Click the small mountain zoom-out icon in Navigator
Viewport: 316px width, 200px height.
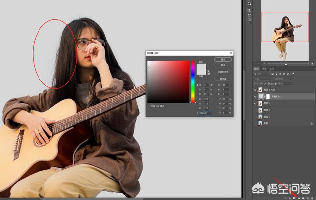pos(264,64)
